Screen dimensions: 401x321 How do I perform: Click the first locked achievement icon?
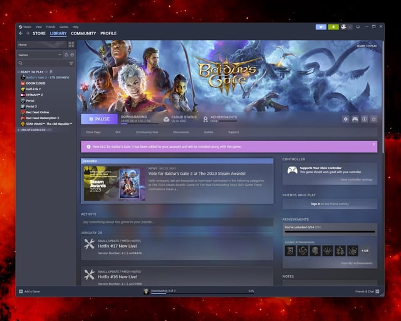tap(290, 251)
